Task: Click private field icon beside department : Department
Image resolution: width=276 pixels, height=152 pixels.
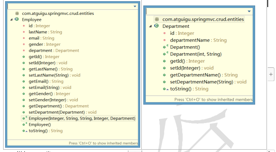Action: coord(24,51)
